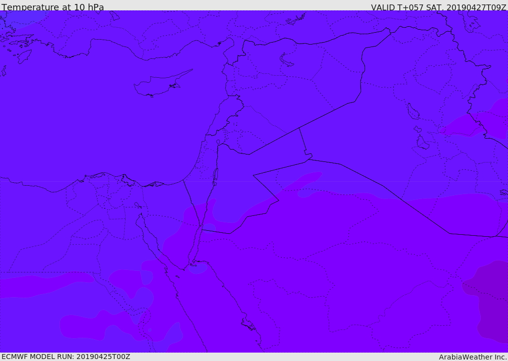Click the 'ArabiaWeather Inc' credit text
The height and width of the screenshot is (361, 508).
point(472,357)
